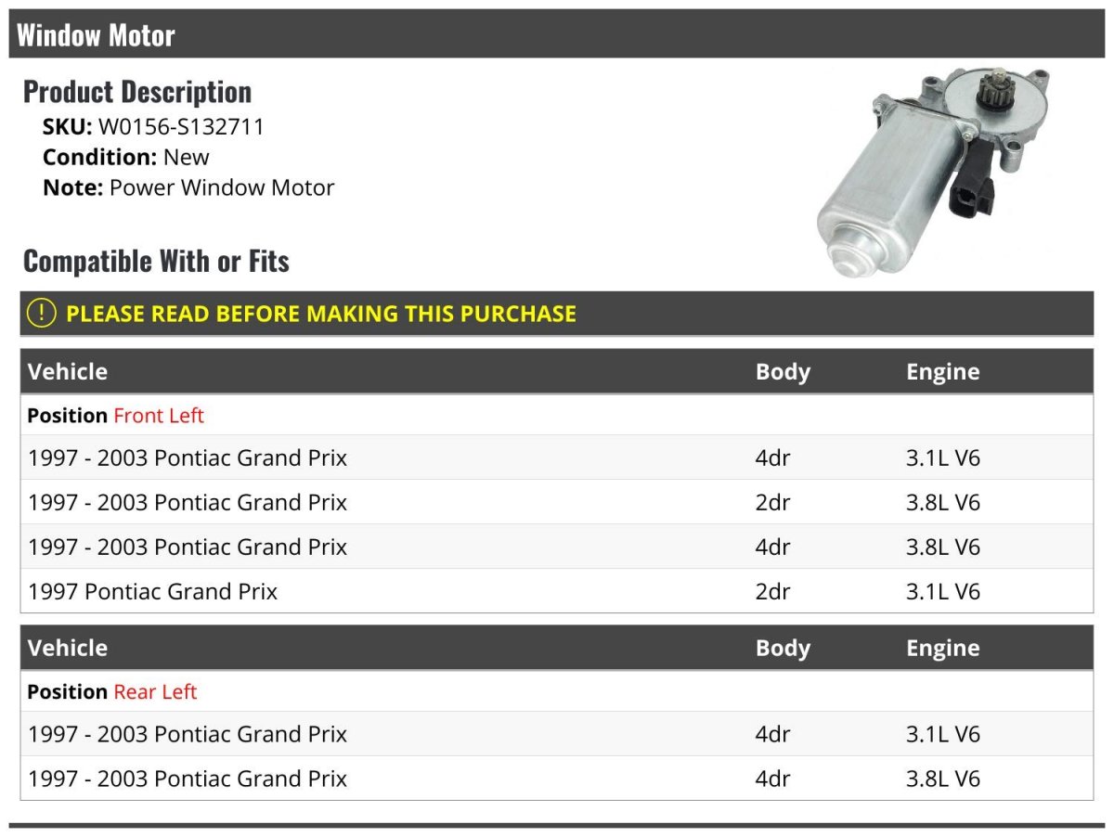Click the Power Window Motor note text

[x=222, y=187]
